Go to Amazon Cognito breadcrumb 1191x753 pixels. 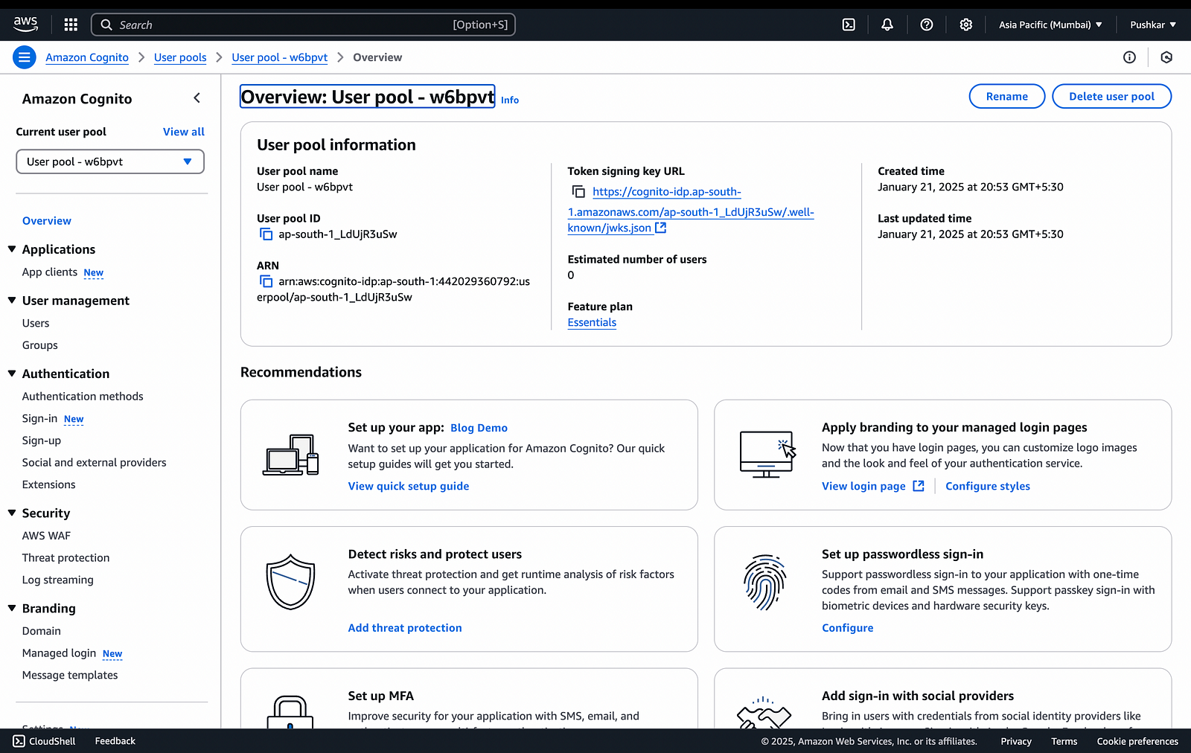(x=87, y=57)
